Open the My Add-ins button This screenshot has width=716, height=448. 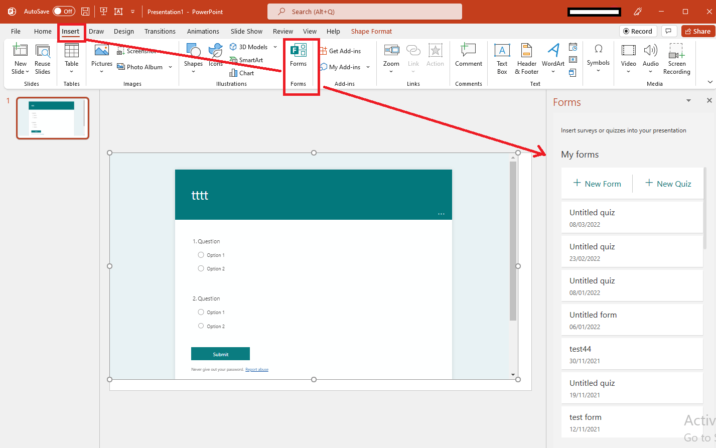[x=340, y=67]
